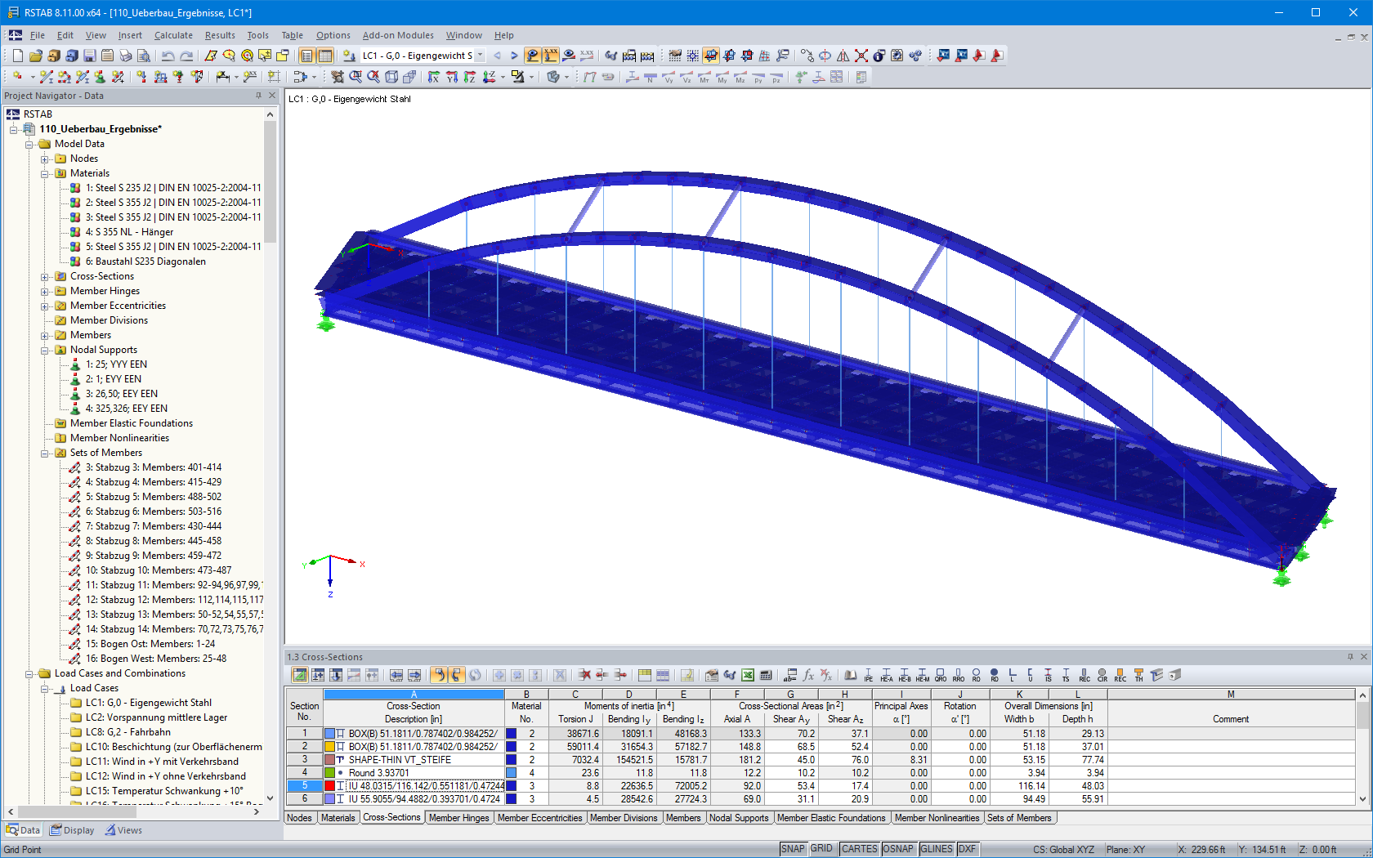Toggle CARTES in the status bar
Viewport: 1373px width, 858px height.
point(860,849)
